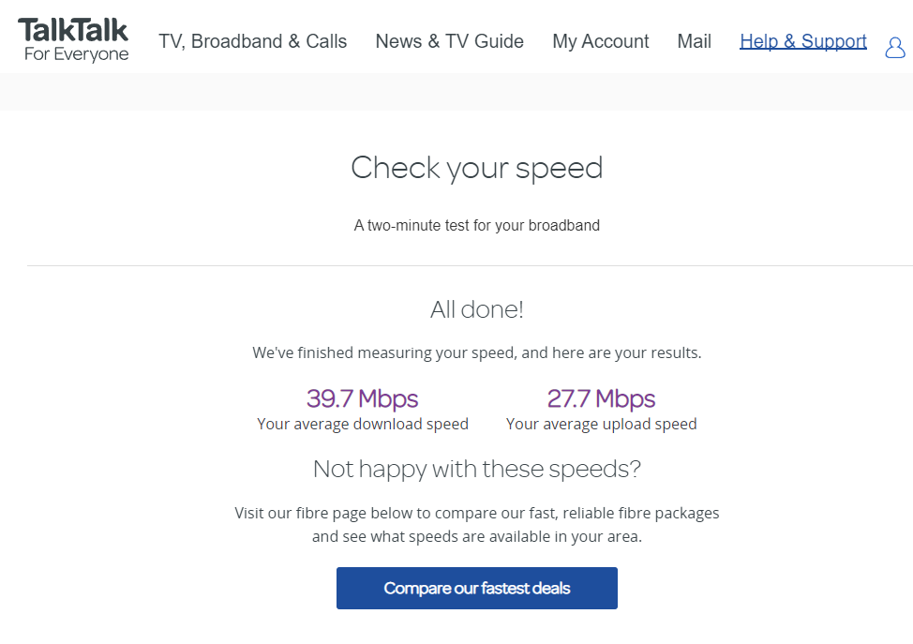This screenshot has width=913, height=644.
Task: Click the speed results summary sentence
Action: click(x=476, y=352)
